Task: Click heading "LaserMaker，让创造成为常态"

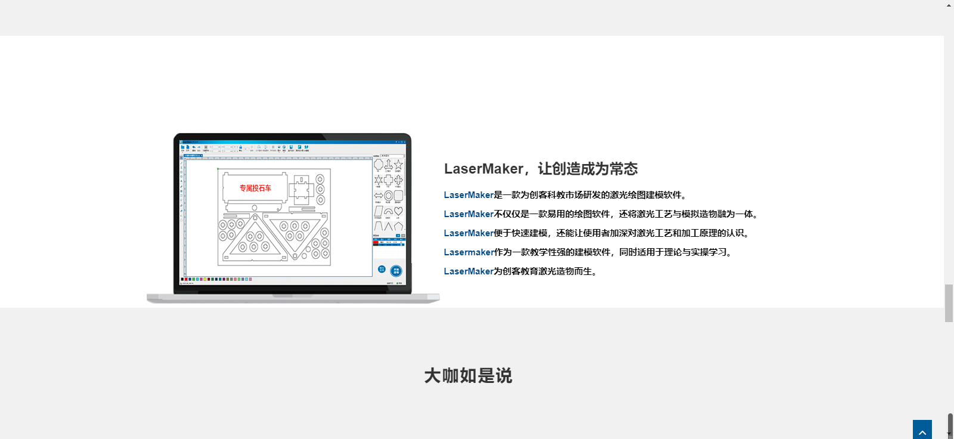Action: 541,169
